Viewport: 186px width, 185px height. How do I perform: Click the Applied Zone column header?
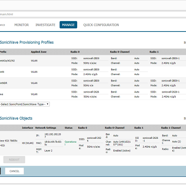tap(39, 52)
